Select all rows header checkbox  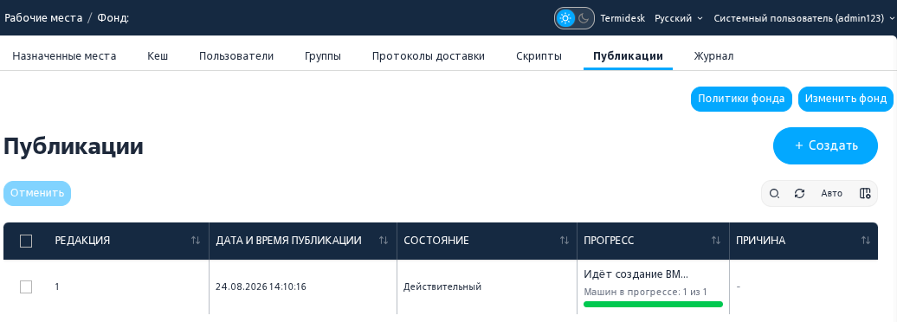coord(26,241)
